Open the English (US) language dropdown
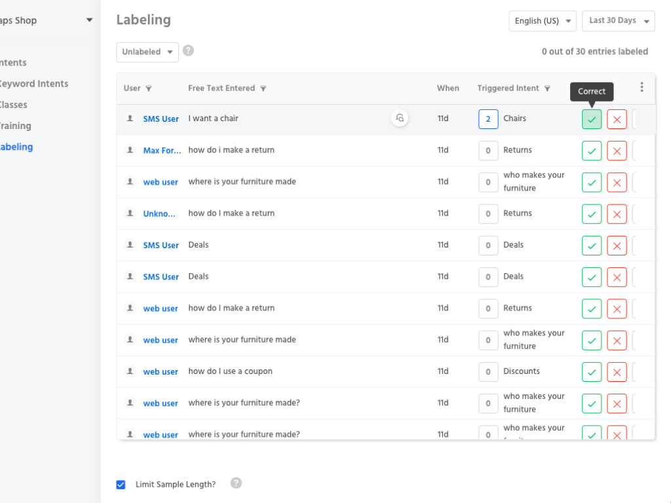 click(x=543, y=21)
